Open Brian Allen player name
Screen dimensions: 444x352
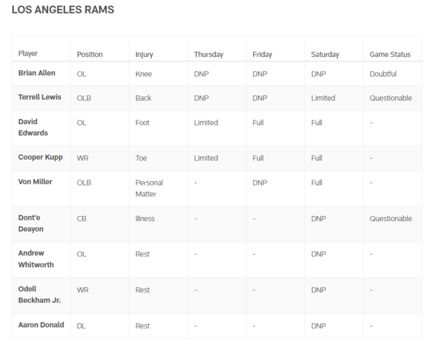(37, 73)
